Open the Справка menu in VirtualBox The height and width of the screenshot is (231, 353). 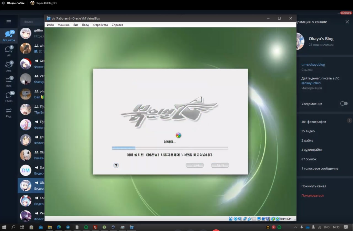(x=117, y=25)
